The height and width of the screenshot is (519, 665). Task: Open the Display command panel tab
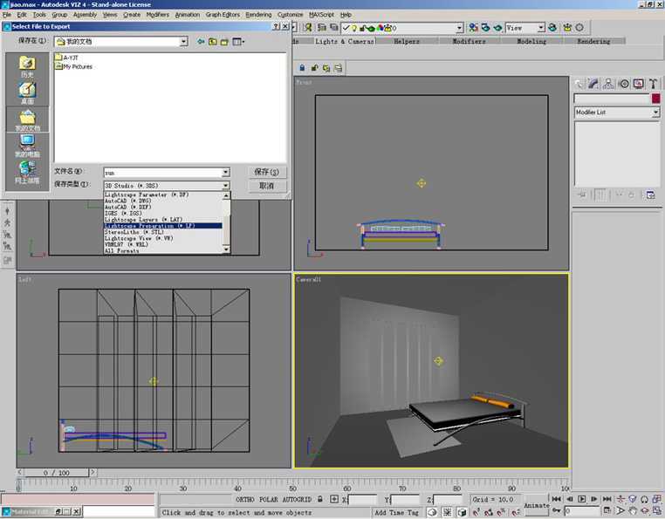coord(638,84)
